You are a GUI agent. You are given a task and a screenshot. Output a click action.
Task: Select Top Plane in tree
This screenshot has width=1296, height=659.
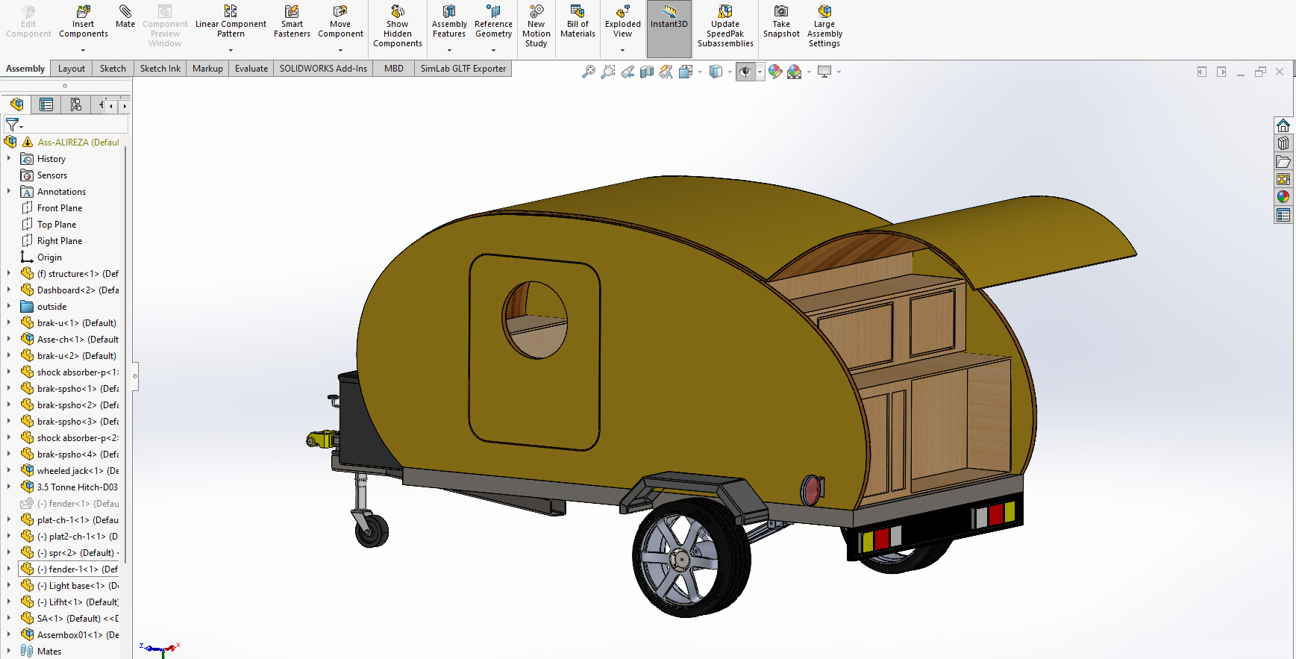coord(57,224)
